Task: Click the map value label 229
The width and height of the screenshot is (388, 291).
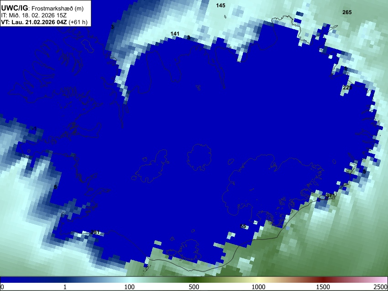Action: tap(347, 88)
